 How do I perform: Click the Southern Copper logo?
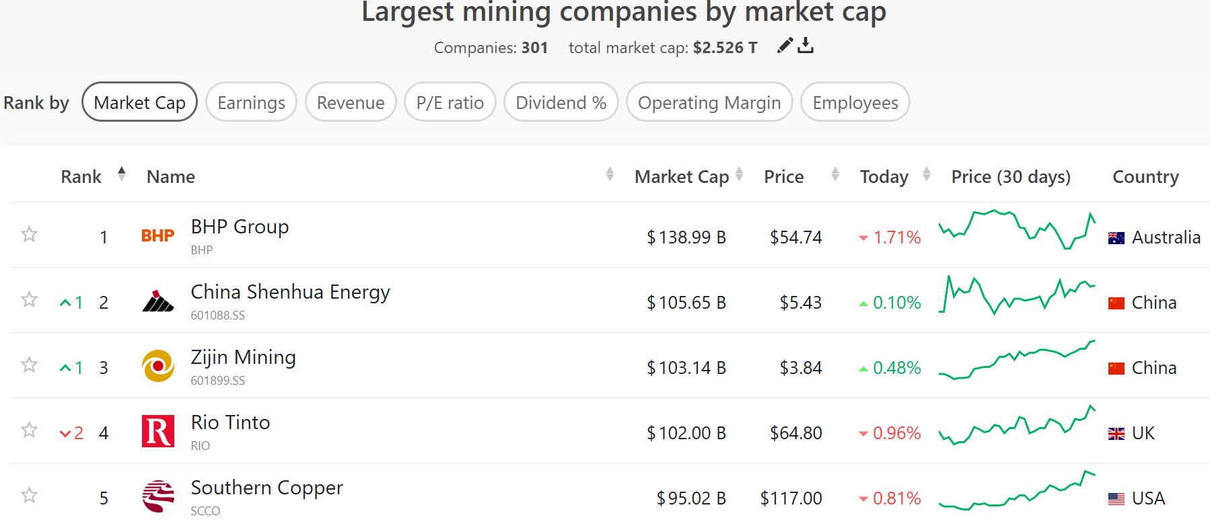click(158, 496)
